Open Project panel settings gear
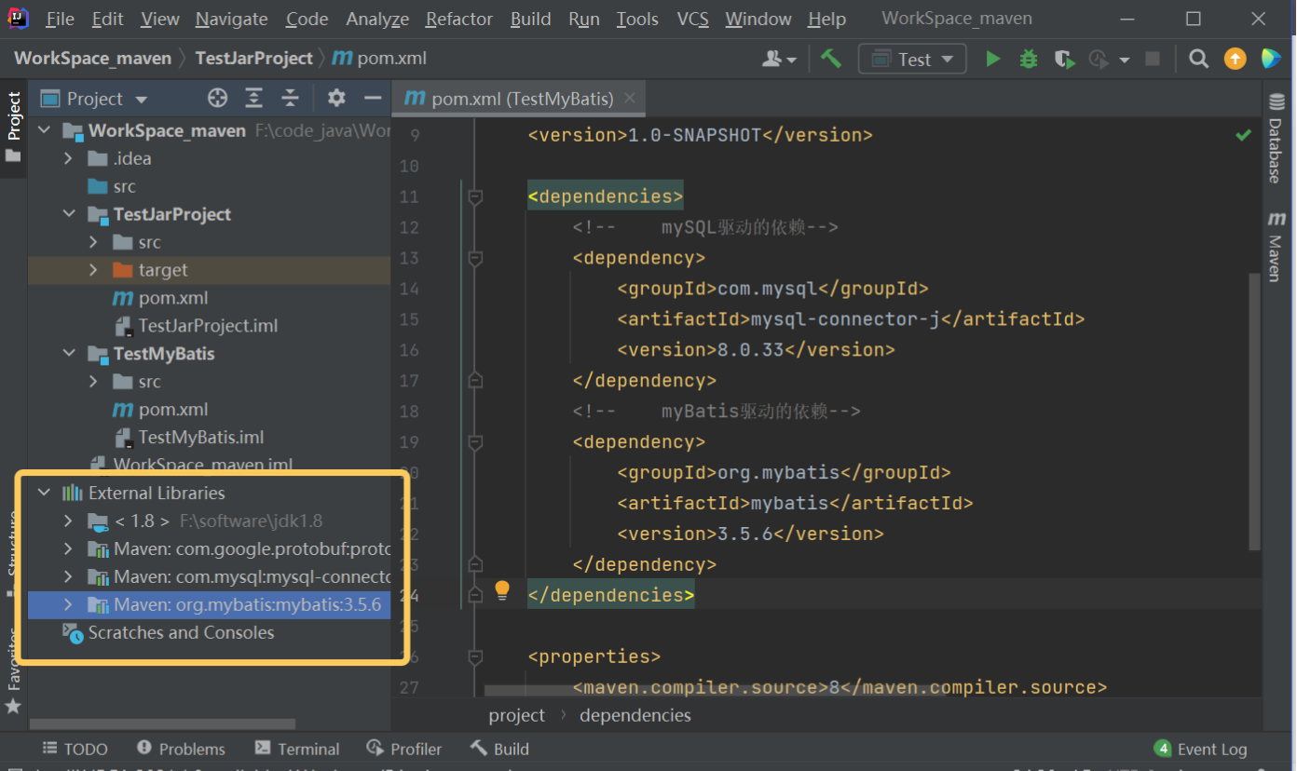The image size is (1297, 771). click(x=336, y=99)
